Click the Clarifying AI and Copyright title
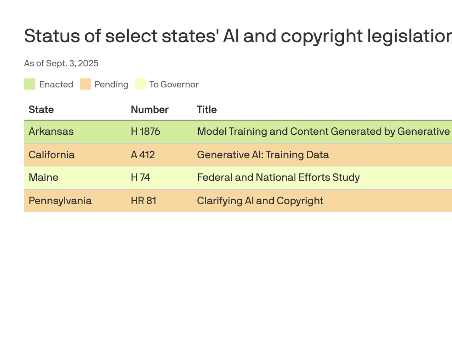This screenshot has height=339, width=452. click(x=260, y=201)
